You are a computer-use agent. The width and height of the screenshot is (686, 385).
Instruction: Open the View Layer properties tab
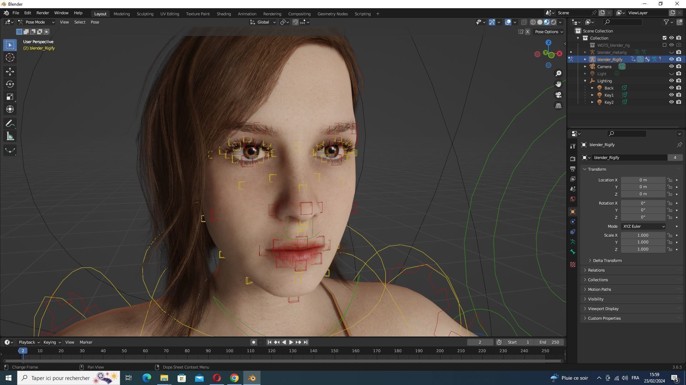click(x=573, y=179)
